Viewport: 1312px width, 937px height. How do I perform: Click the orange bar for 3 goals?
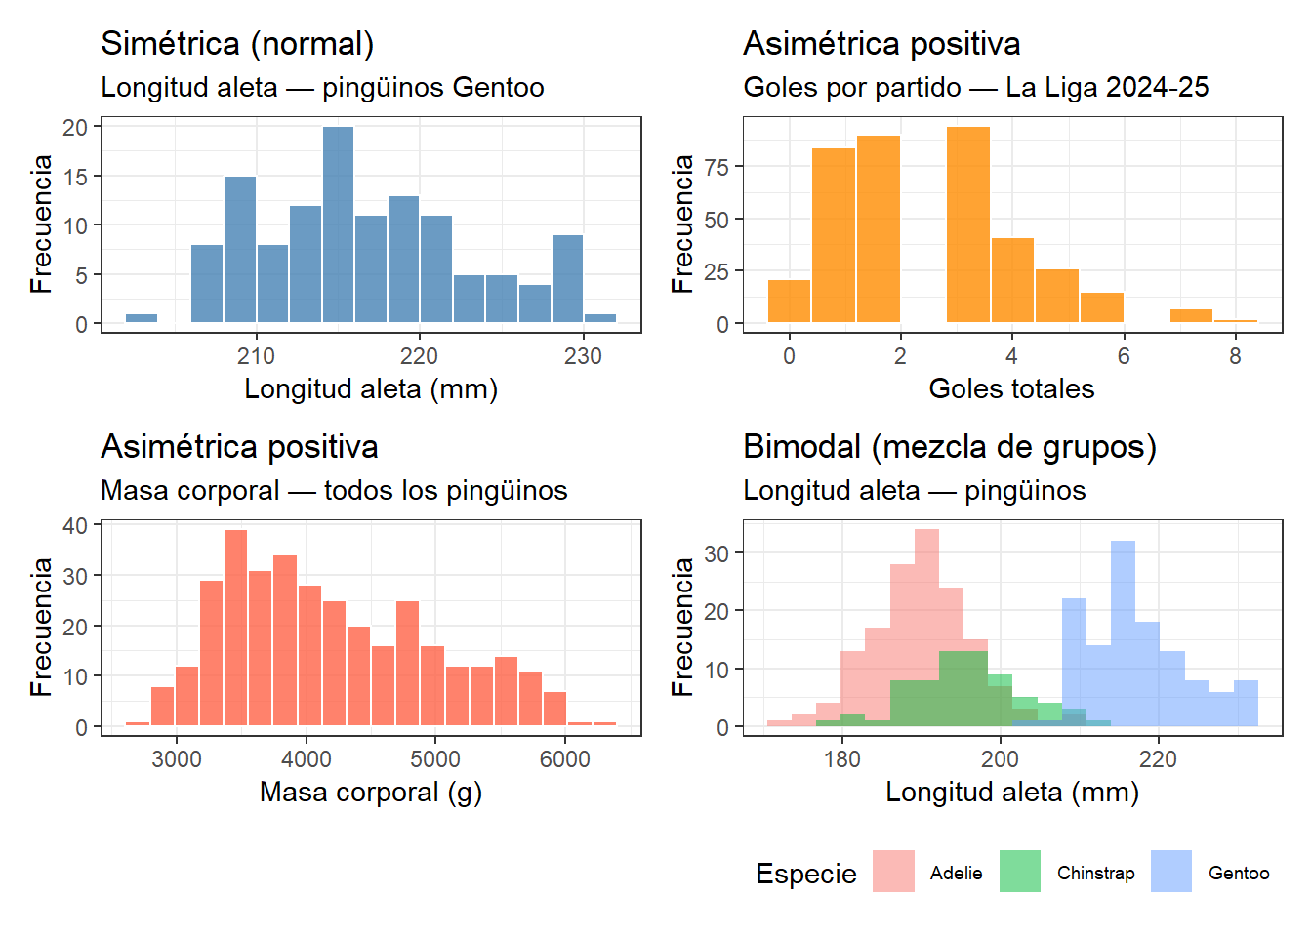(968, 224)
